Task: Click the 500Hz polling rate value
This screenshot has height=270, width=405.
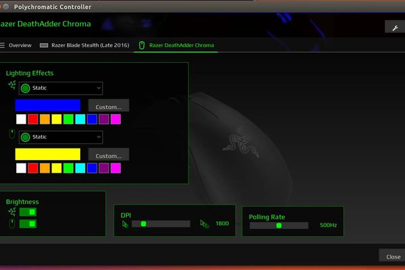Action: [x=328, y=225]
